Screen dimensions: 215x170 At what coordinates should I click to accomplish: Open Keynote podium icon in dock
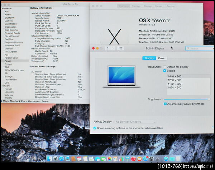coord(128,159)
